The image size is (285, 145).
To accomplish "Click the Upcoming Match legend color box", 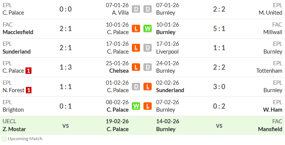I will tap(4, 139).
